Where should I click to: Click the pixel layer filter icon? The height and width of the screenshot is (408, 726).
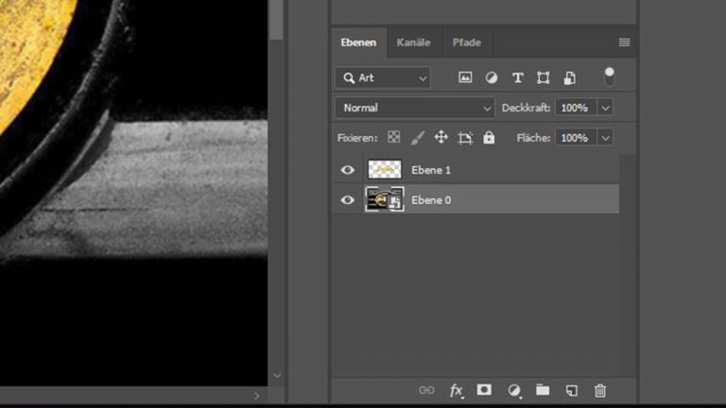point(465,77)
